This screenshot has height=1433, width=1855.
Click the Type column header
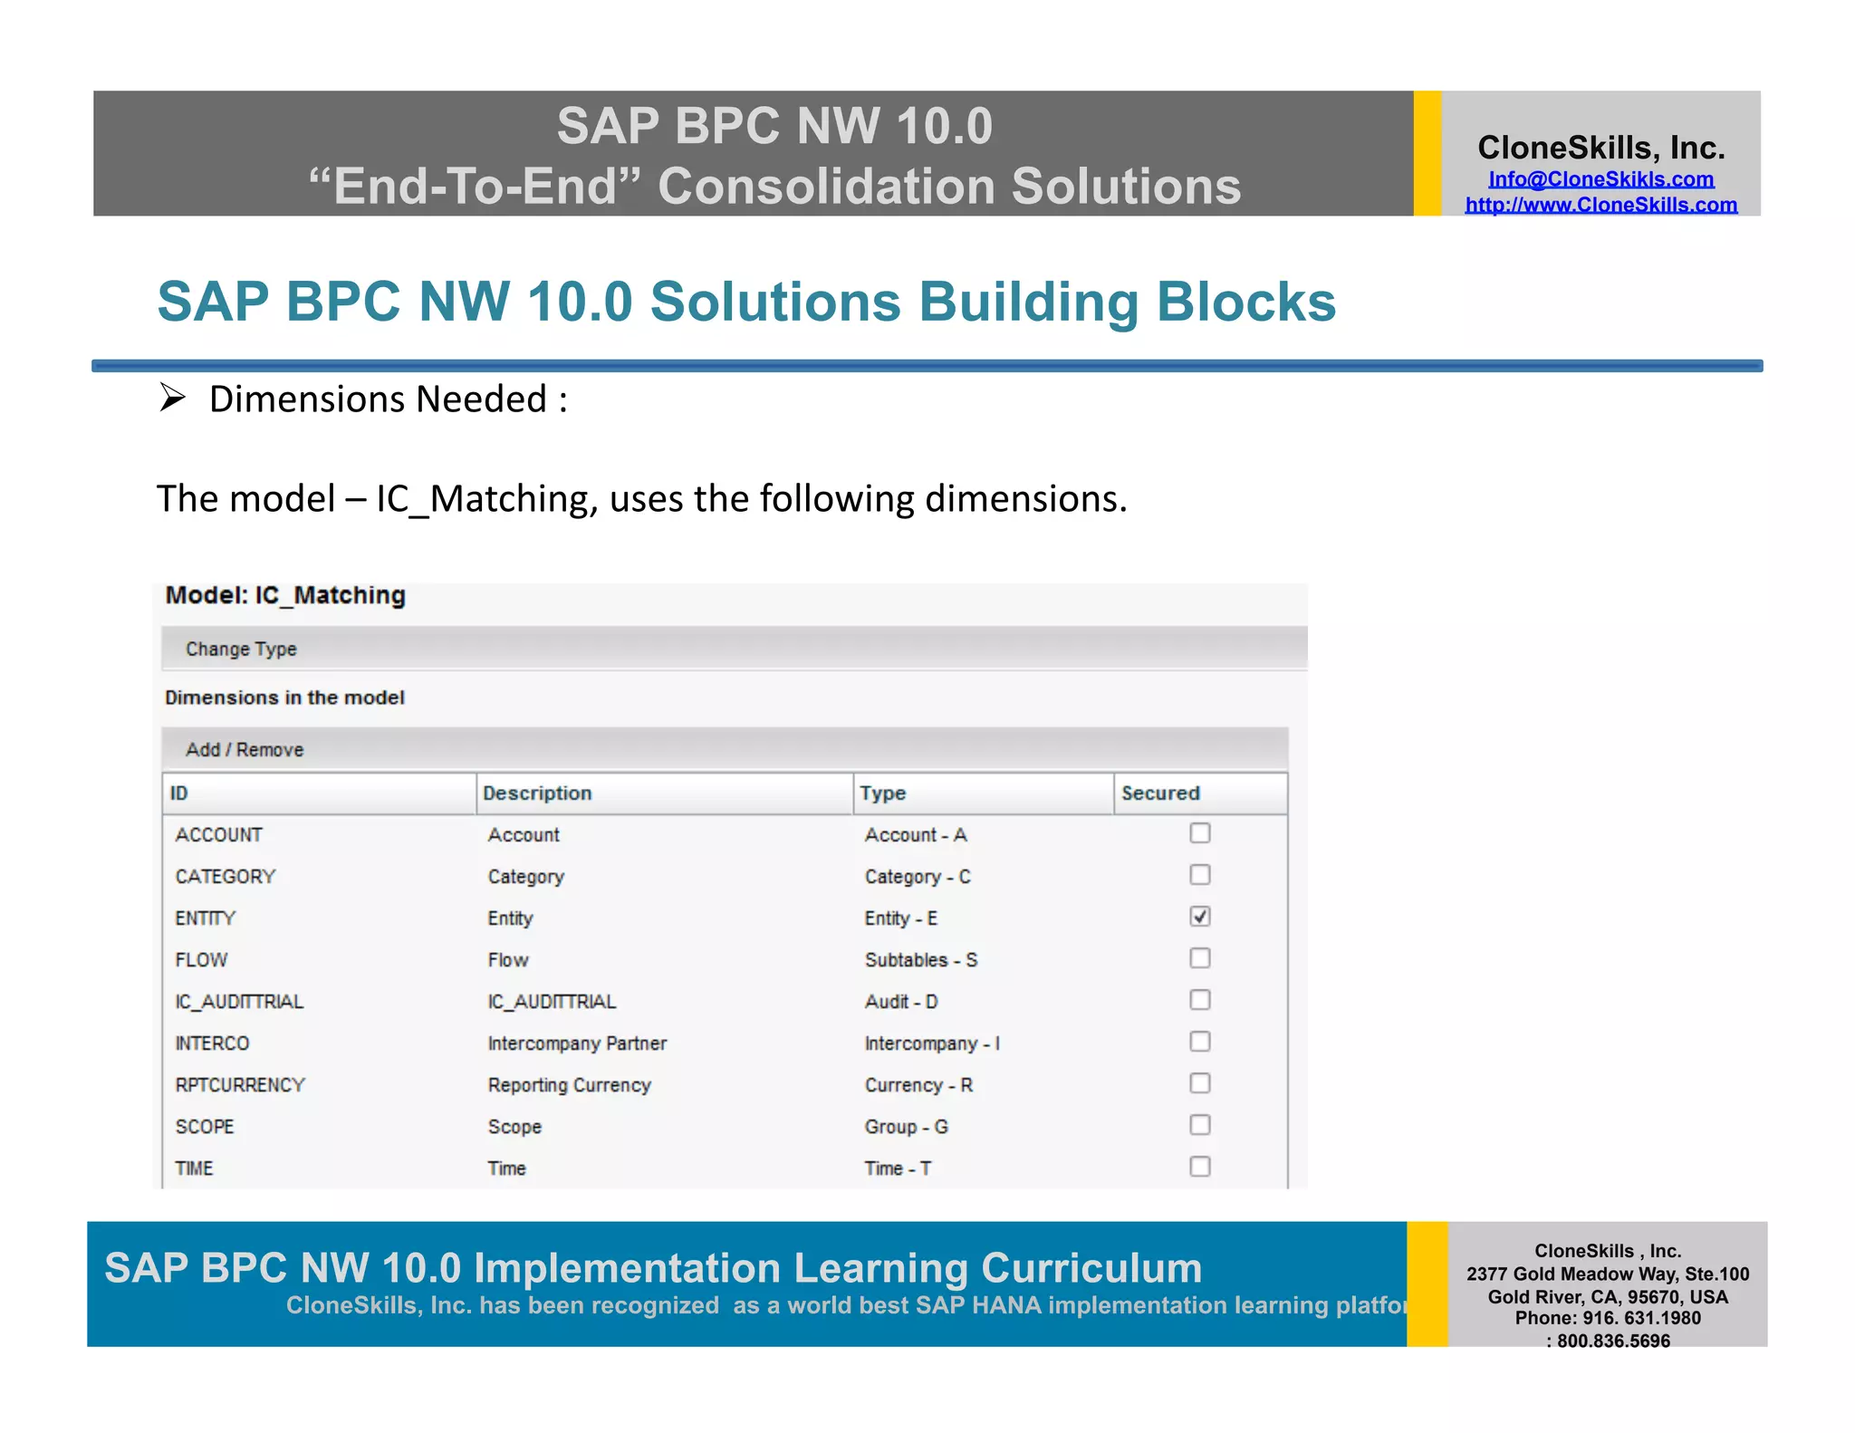[984, 793]
